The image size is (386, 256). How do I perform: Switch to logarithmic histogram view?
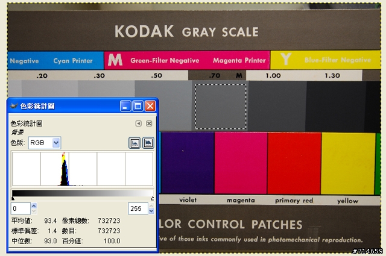(148, 143)
